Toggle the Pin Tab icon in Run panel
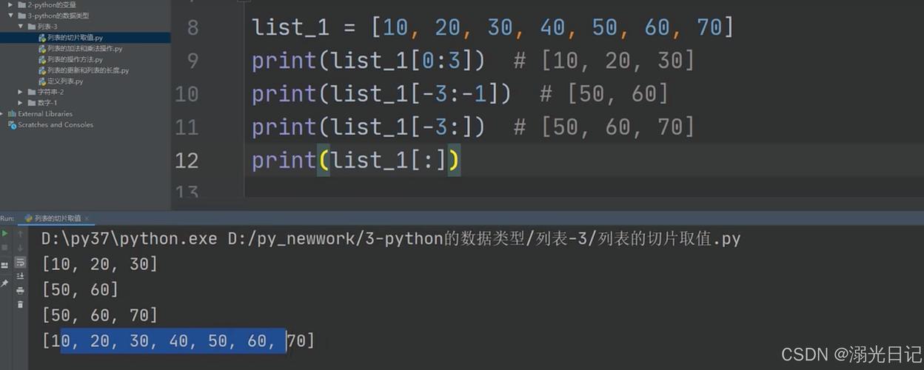Image resolution: width=924 pixels, height=370 pixels. coord(5,283)
